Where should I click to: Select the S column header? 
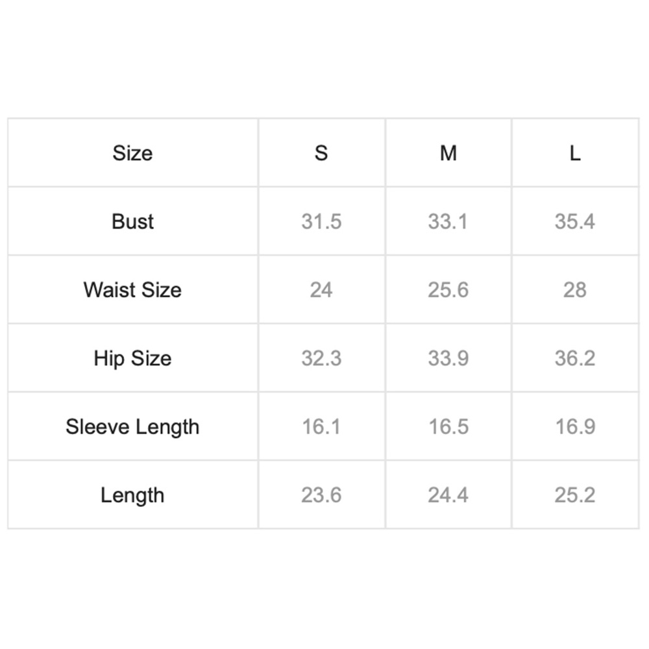click(x=321, y=153)
